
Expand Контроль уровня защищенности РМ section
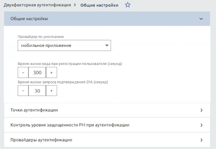pos(100,125)
